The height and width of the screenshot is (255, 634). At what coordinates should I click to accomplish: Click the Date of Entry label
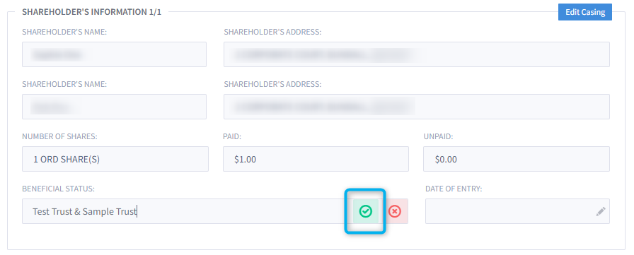point(454,189)
